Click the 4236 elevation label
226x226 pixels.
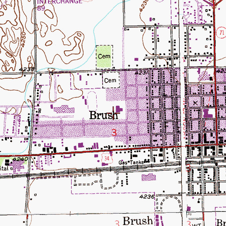click(x=147, y=196)
